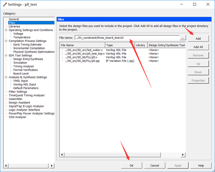Select Formal Verification item
Screen dimensions: 215x172
click(x=26, y=70)
